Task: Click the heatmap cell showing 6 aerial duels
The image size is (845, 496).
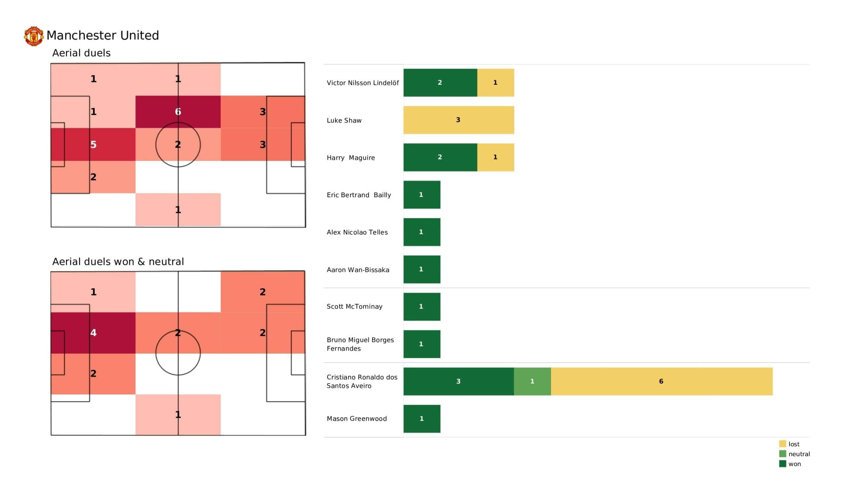Action: pyautogui.click(x=178, y=111)
